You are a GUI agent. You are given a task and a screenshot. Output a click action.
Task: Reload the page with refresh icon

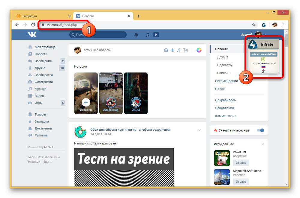coord(33,25)
